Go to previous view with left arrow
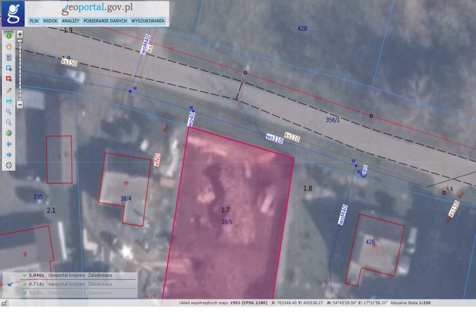The width and height of the screenshot is (476, 317). [x=9, y=144]
